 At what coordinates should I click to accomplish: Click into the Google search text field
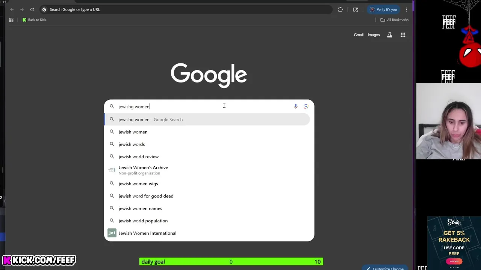(205, 106)
